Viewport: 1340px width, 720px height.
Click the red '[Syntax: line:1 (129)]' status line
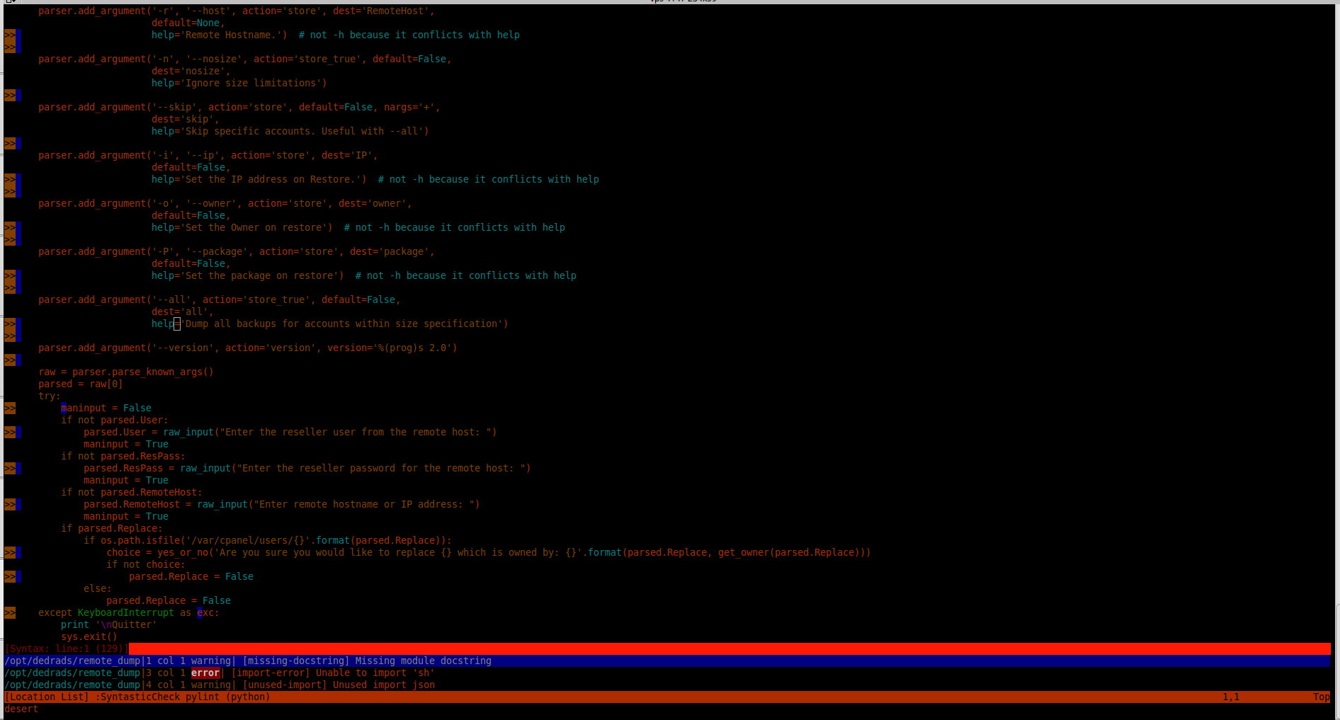click(67, 649)
